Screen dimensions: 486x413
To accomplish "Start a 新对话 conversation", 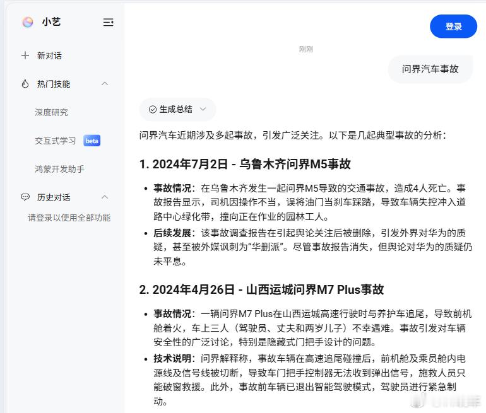I will coord(49,55).
